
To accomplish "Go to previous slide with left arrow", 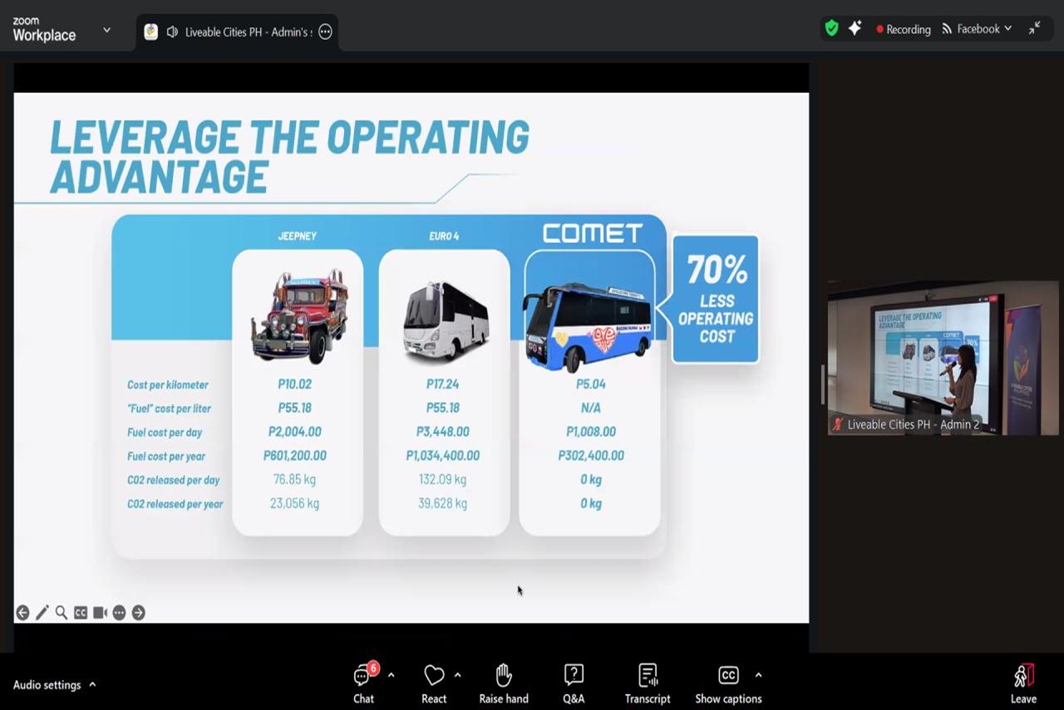I will (22, 613).
